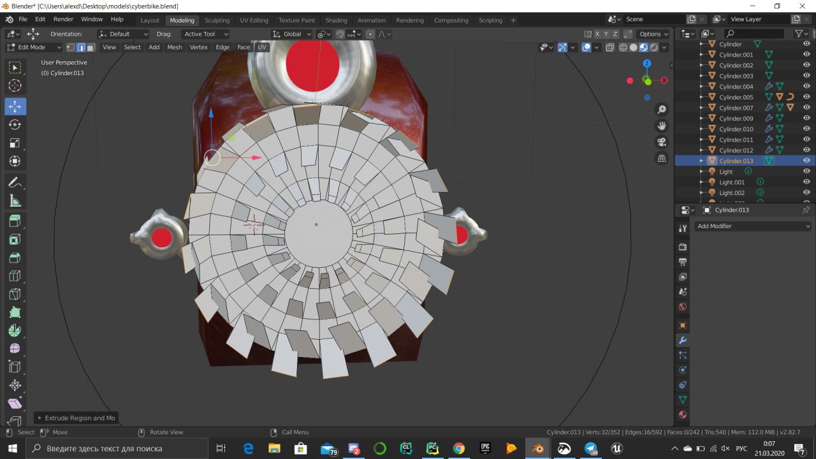Toggle proportional editing
The width and height of the screenshot is (816, 459).
point(370,34)
